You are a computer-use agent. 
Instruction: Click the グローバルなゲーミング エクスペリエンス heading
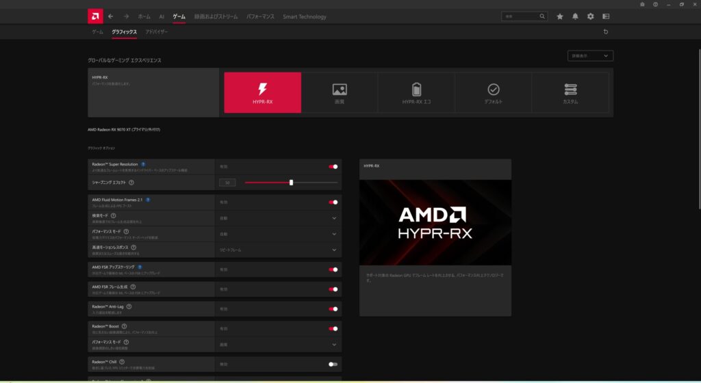125,60
